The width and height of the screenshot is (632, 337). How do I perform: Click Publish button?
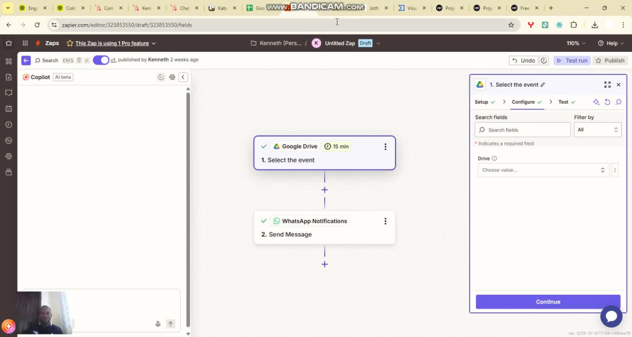click(x=610, y=61)
